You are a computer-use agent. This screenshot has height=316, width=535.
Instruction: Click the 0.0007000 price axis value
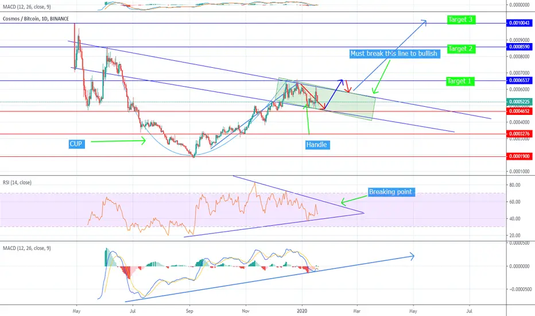click(x=520, y=73)
